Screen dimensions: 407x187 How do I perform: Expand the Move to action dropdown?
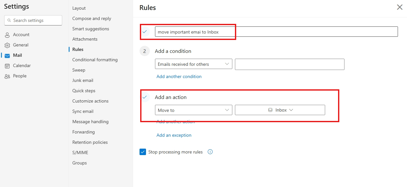click(193, 110)
